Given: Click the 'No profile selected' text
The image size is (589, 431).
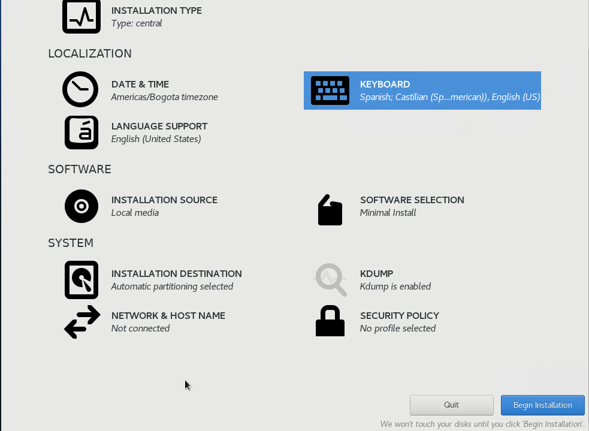Looking at the screenshot, I should pyautogui.click(x=398, y=328).
